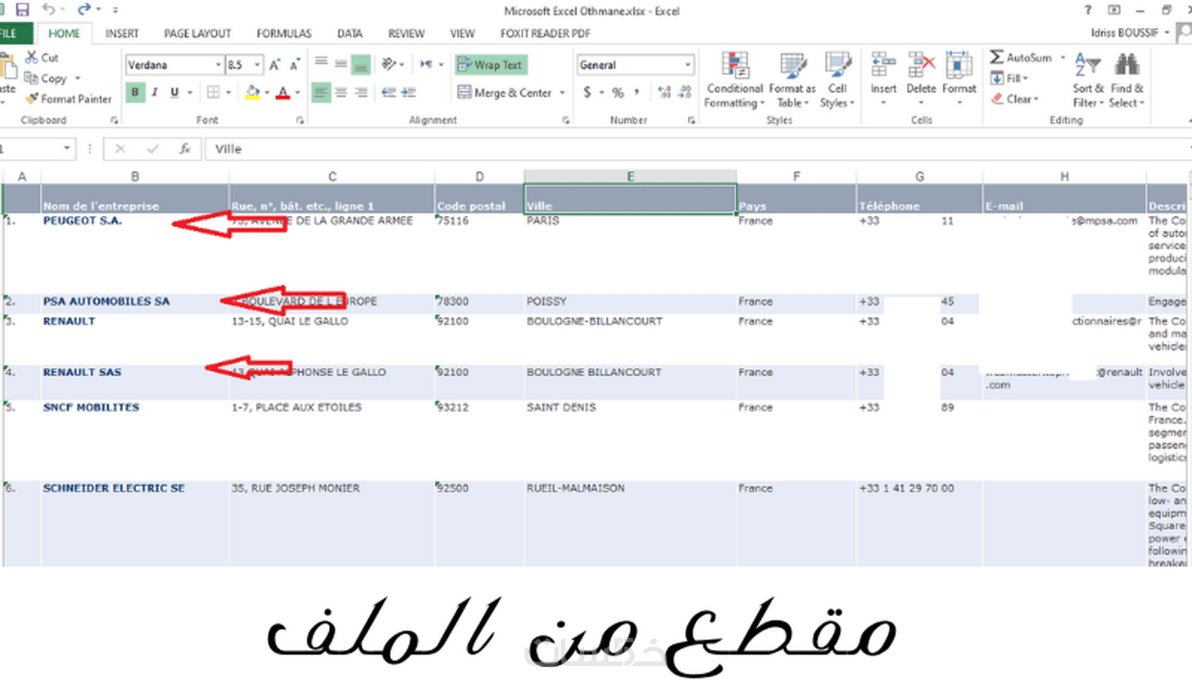Toggle Wrap Text
The image size is (1192, 680).
click(x=492, y=64)
